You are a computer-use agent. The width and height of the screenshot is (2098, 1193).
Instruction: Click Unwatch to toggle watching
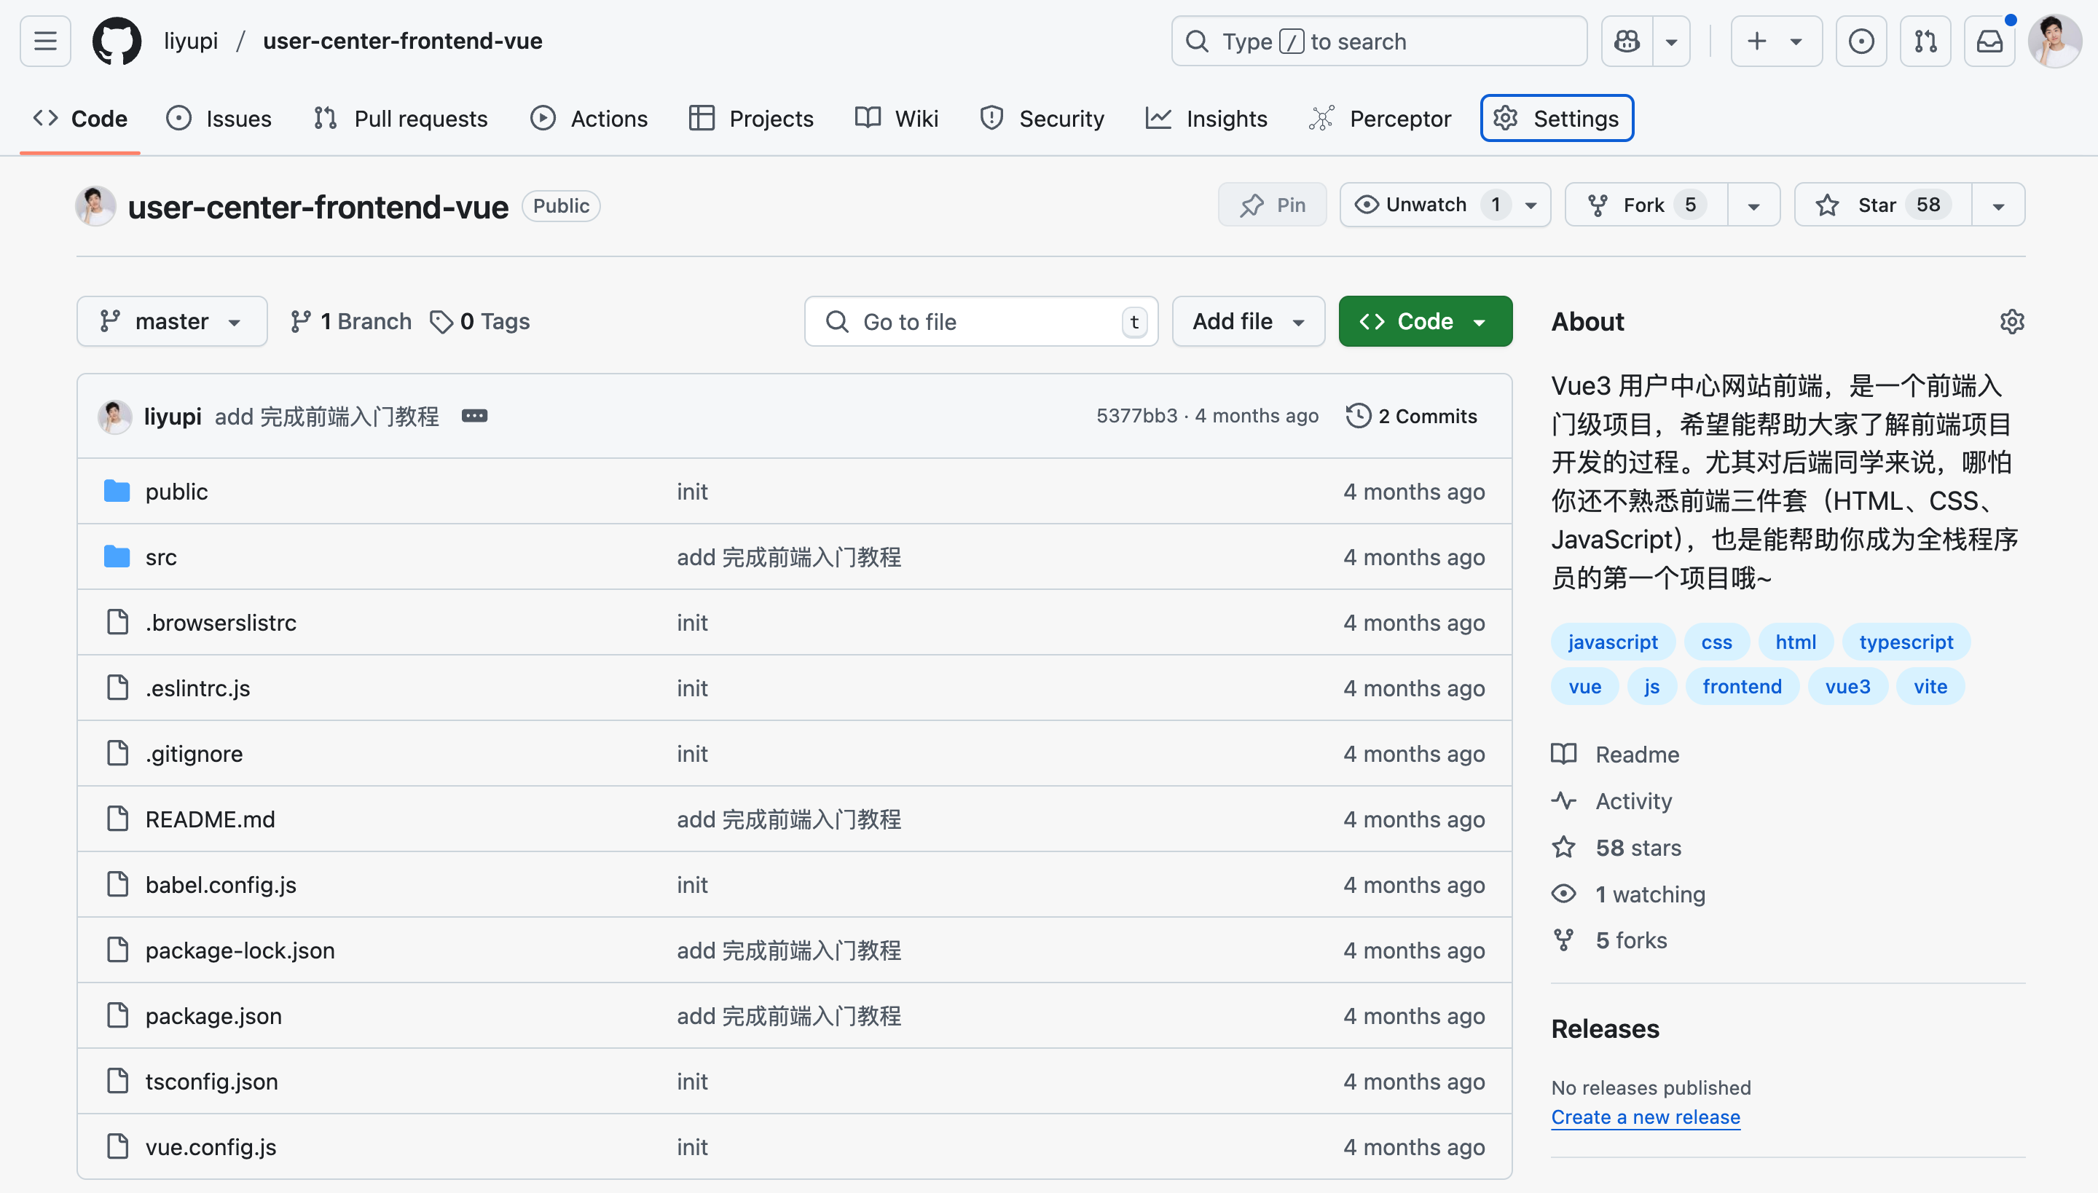point(1426,205)
